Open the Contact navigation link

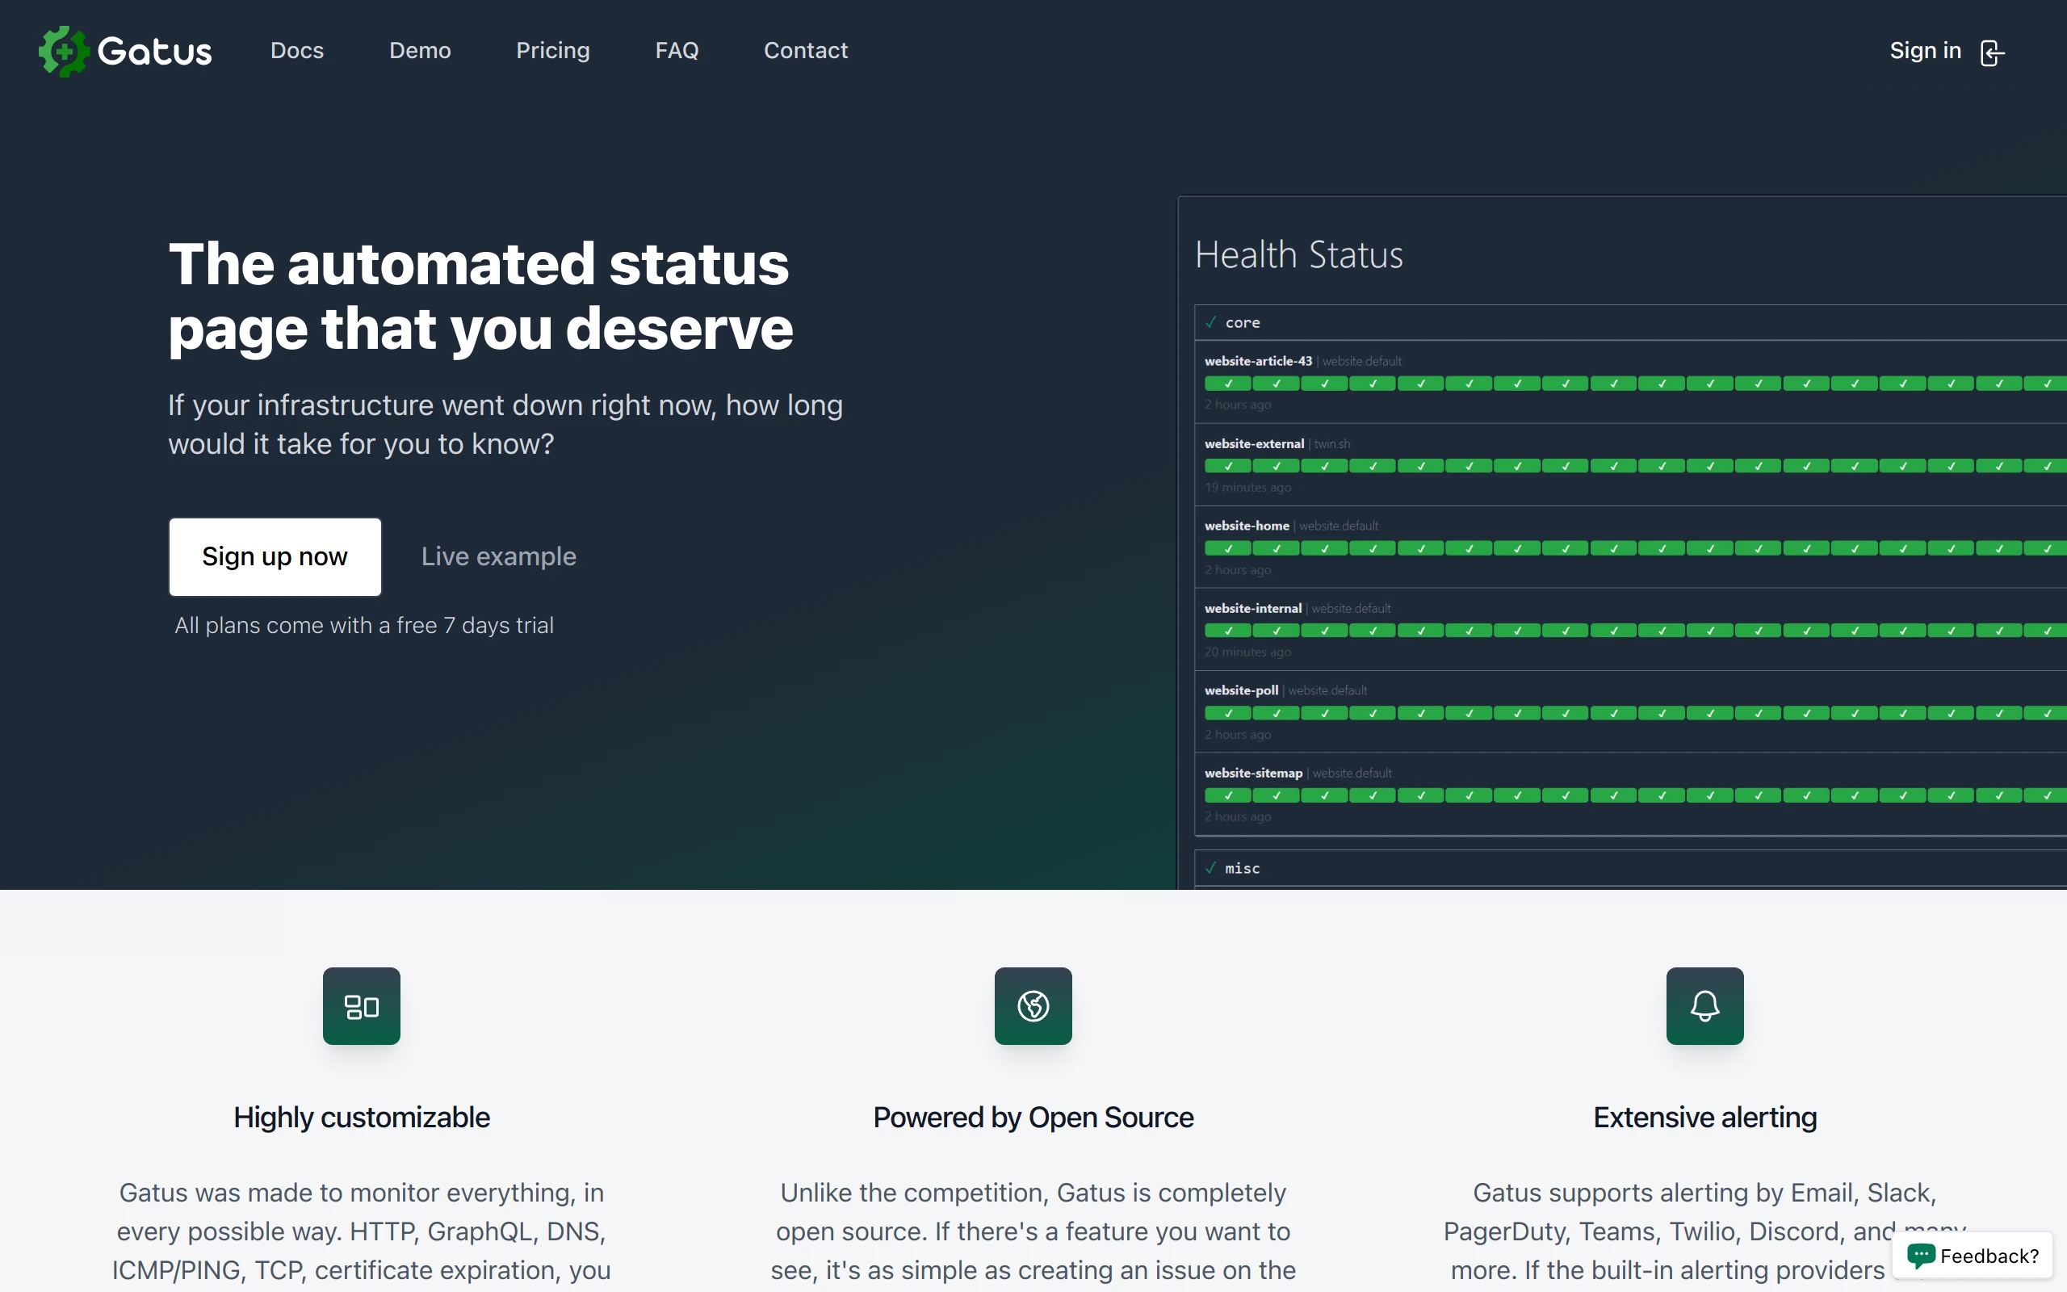click(x=806, y=50)
